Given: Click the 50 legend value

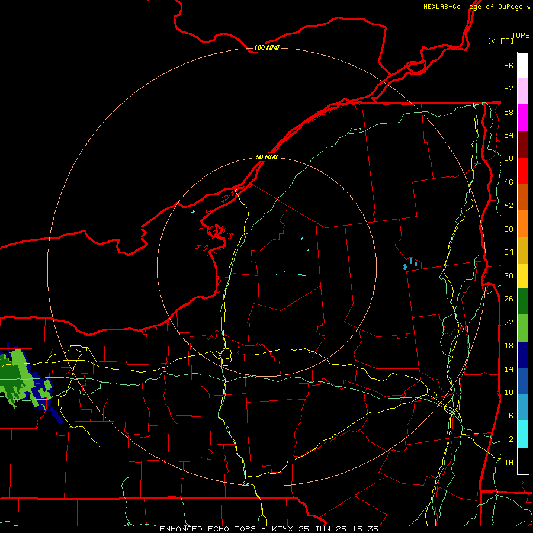Looking at the screenshot, I should 509,159.
